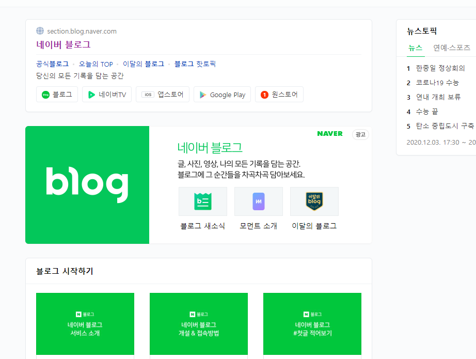Open news topic 수능 끝
The image size is (476, 359).
[x=427, y=112]
